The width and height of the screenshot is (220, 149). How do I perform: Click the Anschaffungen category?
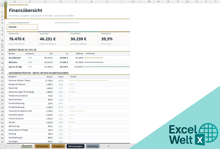[x=16, y=138]
